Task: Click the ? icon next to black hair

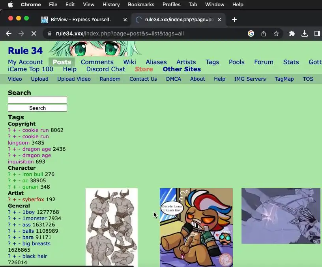Action: click(x=9, y=256)
